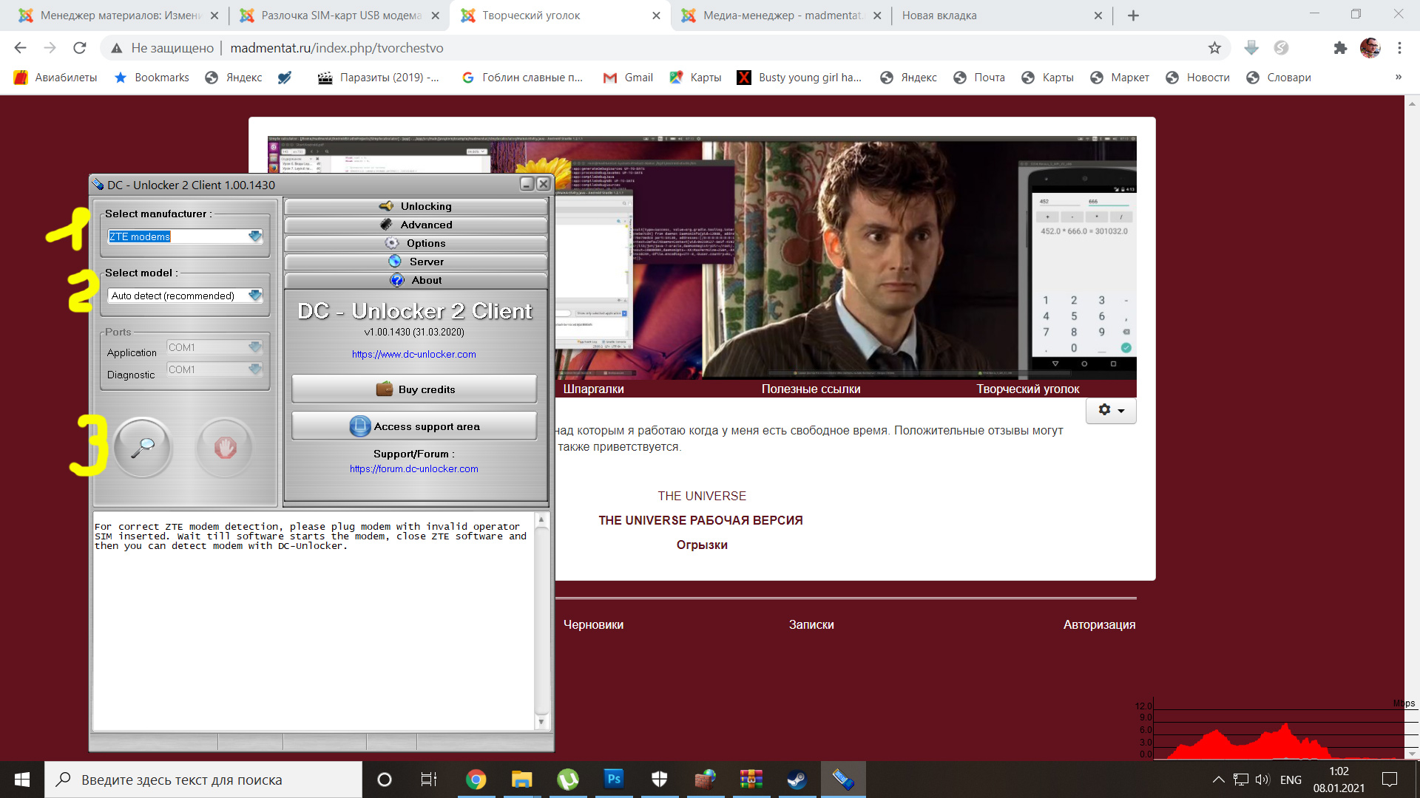Screen dimensions: 1420x798
Task: Click the red stop hand button
Action: coord(225,447)
